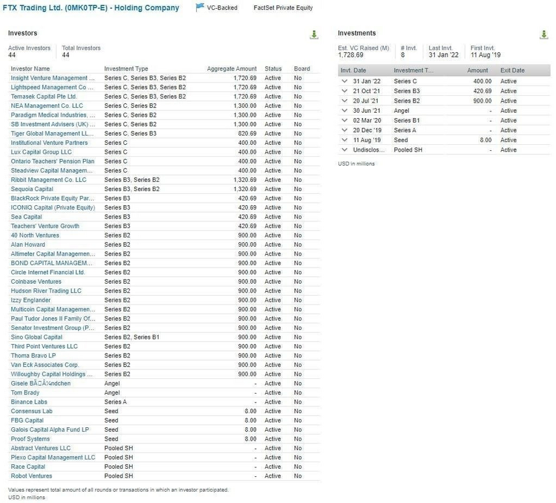Click the download icon in the Investments panel
Screen dimensions: 556x503
543,34
